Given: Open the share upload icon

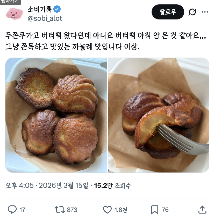Looking at the screenshot, I should click(202, 210).
